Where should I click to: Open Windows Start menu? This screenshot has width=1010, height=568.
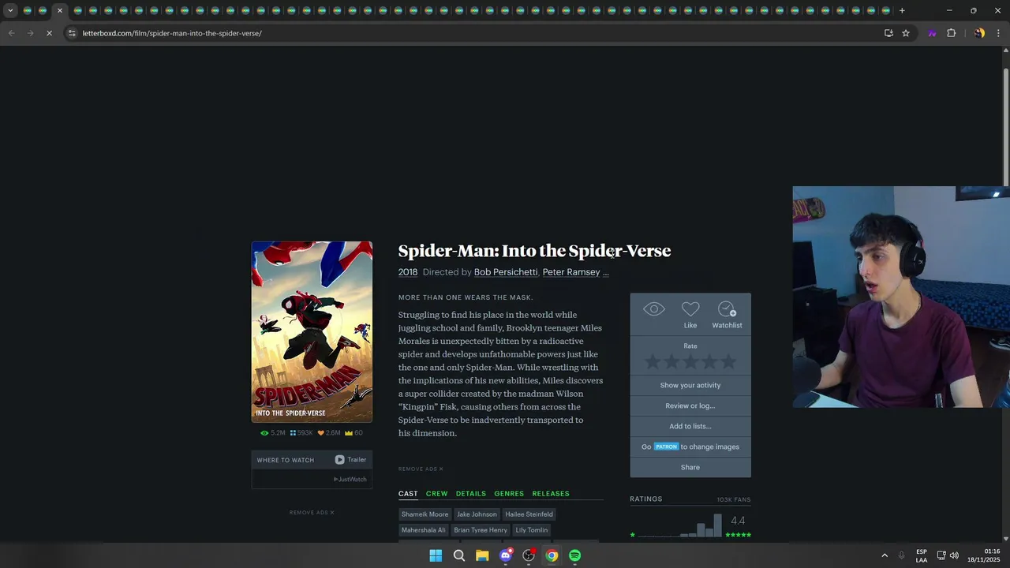click(x=436, y=555)
